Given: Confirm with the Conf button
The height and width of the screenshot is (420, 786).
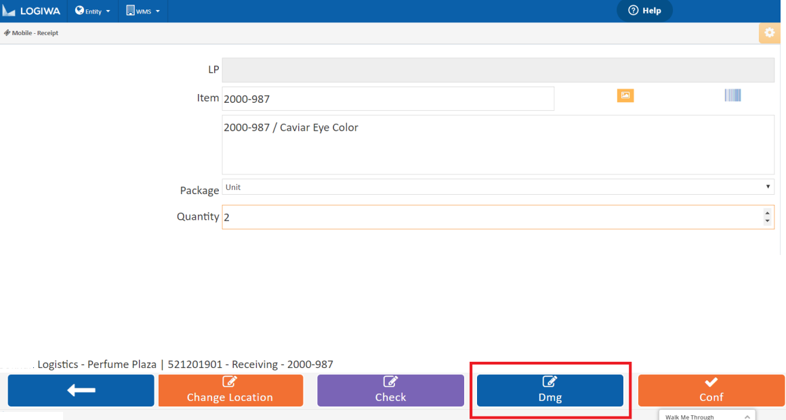Looking at the screenshot, I should tap(711, 390).
